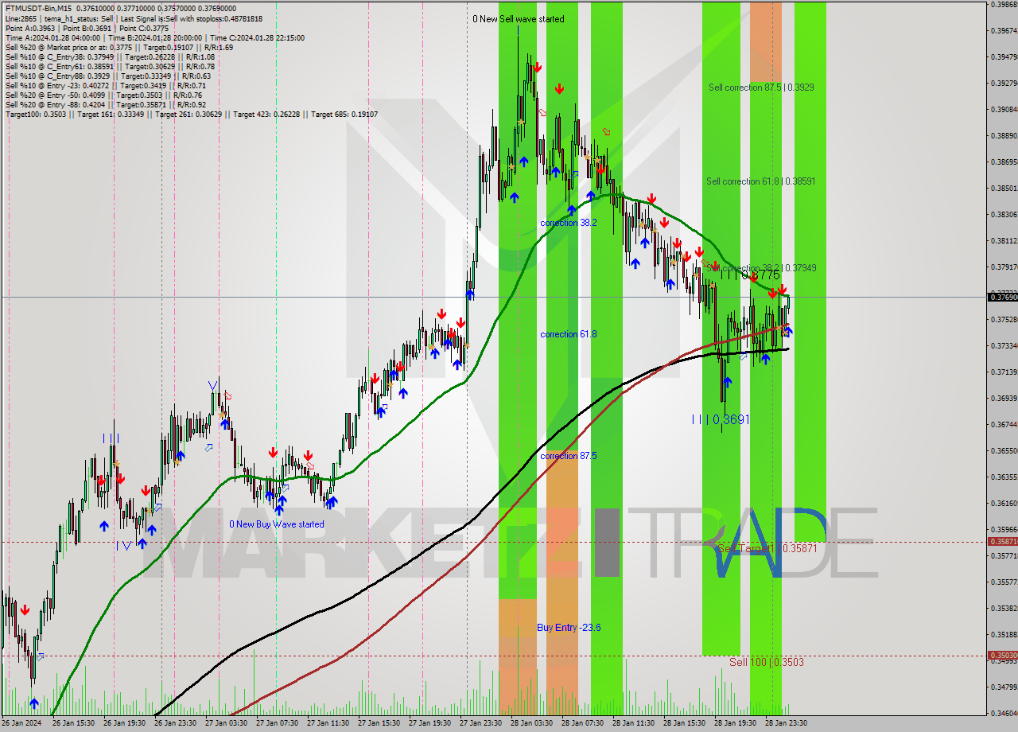Click the blue 'I V' wave label
The image size is (1018, 732).
[x=123, y=546]
